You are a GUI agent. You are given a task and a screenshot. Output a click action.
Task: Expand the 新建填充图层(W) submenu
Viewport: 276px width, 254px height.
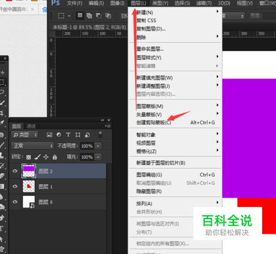tap(175, 77)
